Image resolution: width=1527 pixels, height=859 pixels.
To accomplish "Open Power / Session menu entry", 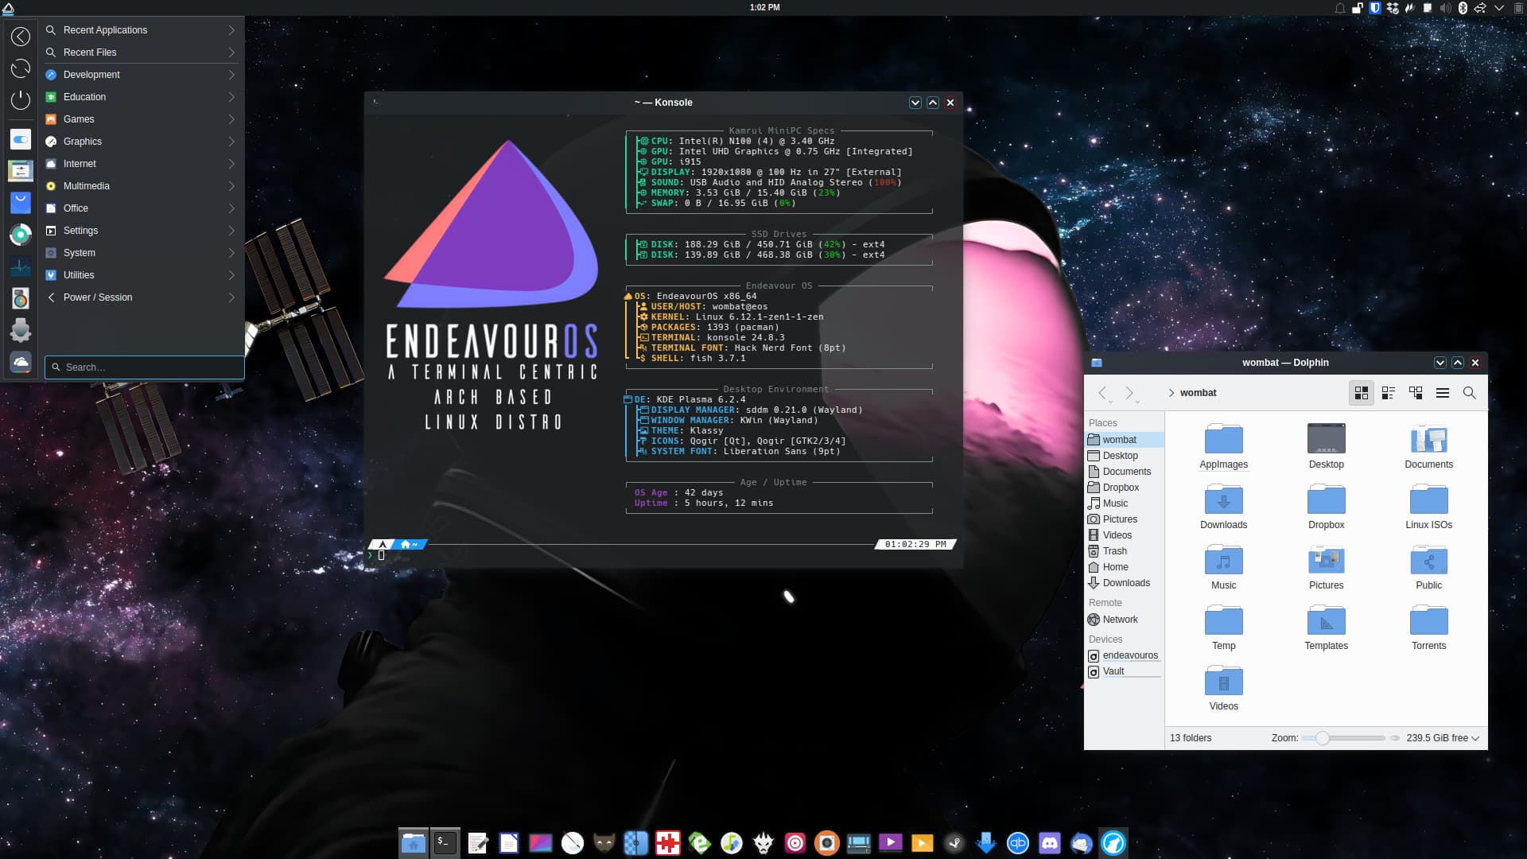I will tap(141, 297).
